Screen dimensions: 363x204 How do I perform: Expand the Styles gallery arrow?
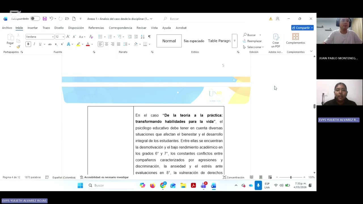click(x=235, y=41)
